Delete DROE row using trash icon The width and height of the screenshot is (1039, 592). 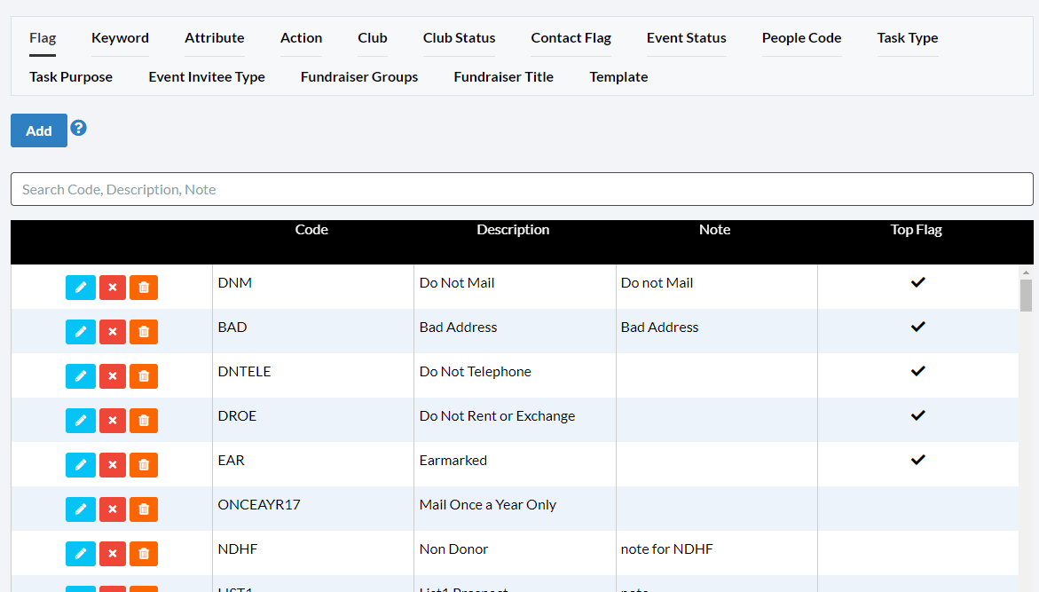144,421
